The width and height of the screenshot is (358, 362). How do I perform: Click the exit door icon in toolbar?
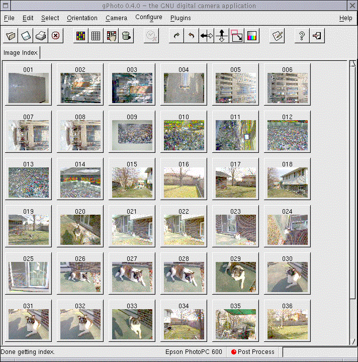[x=317, y=36]
